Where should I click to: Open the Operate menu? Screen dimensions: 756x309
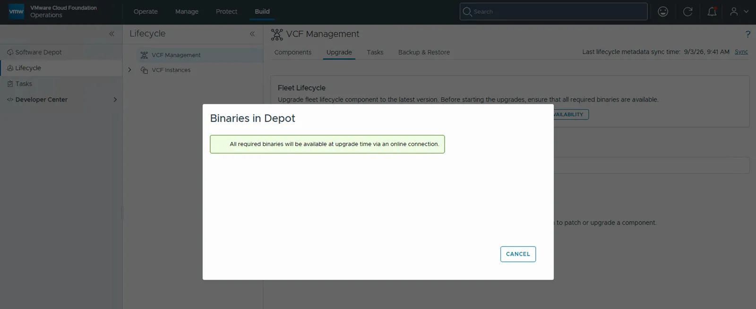coord(146,11)
